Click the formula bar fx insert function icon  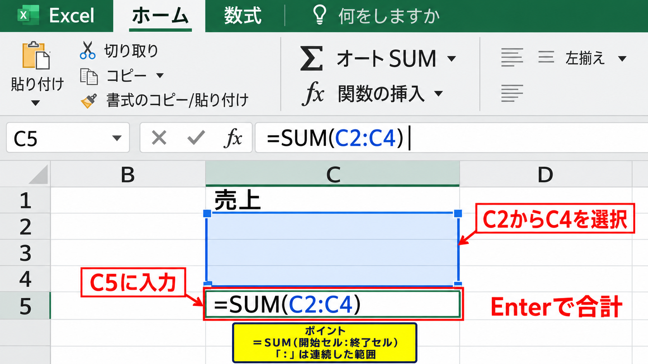233,138
